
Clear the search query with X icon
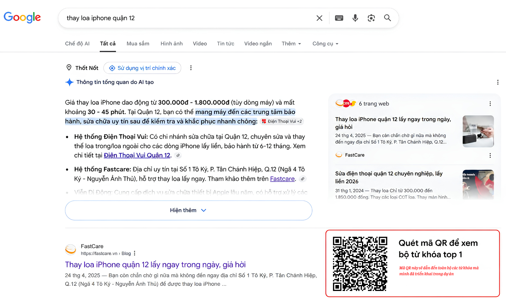319,18
